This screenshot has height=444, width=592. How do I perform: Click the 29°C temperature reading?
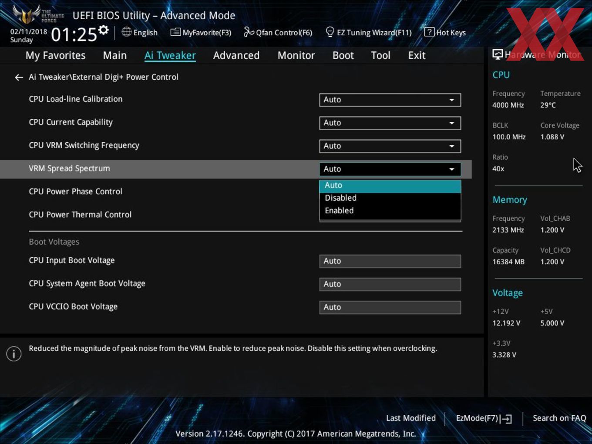tap(548, 105)
